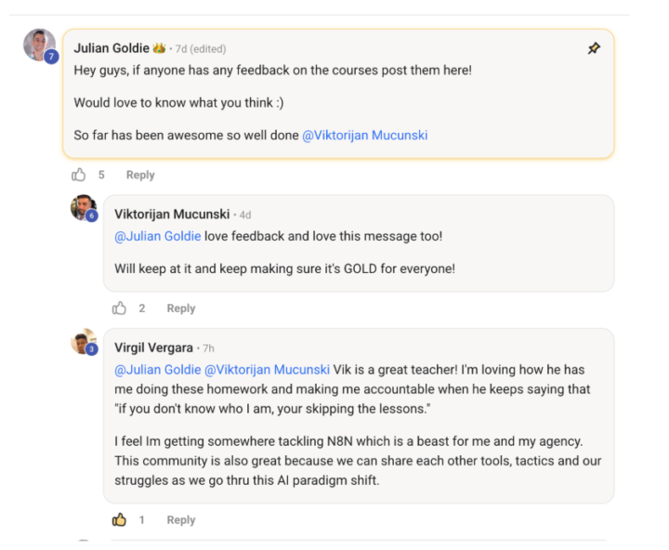
Task: Follow @Julian Goldie mention in Virgil's comment
Action: pos(157,370)
